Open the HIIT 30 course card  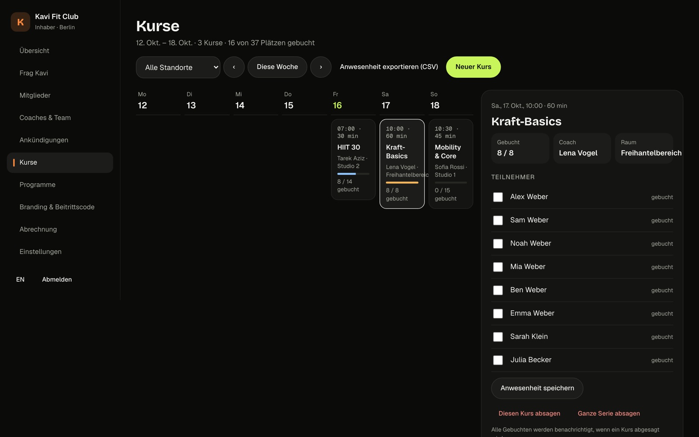pyautogui.click(x=353, y=160)
